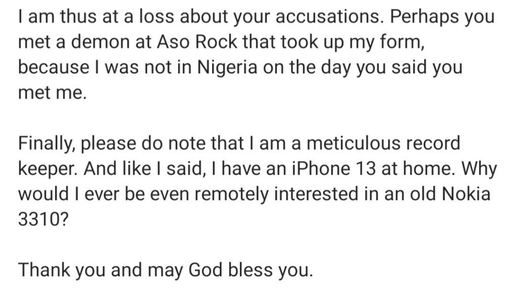The width and height of the screenshot is (517, 293).
Task: Click the word "because"
Action: [54, 67]
